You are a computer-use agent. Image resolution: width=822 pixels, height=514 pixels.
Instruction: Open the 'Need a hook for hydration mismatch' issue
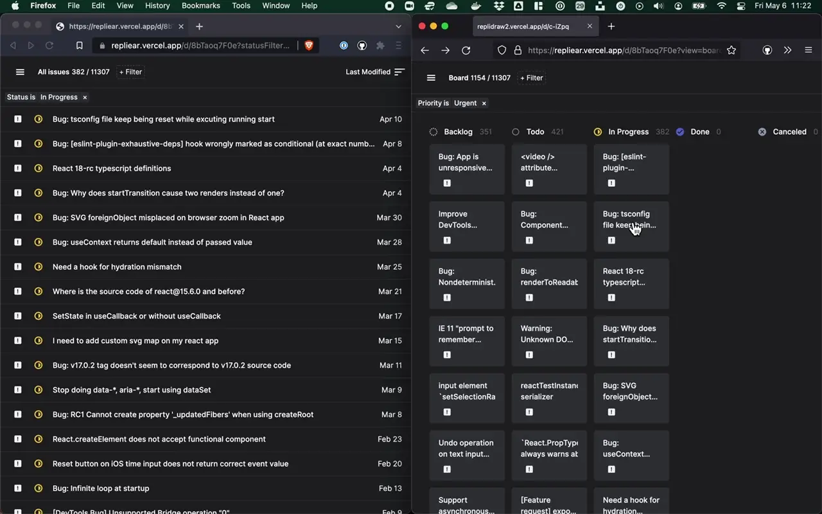click(117, 267)
